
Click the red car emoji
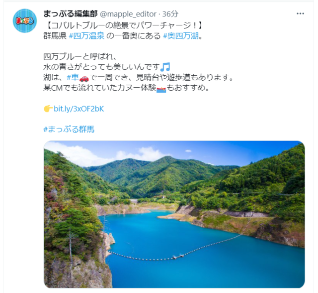click(84, 78)
